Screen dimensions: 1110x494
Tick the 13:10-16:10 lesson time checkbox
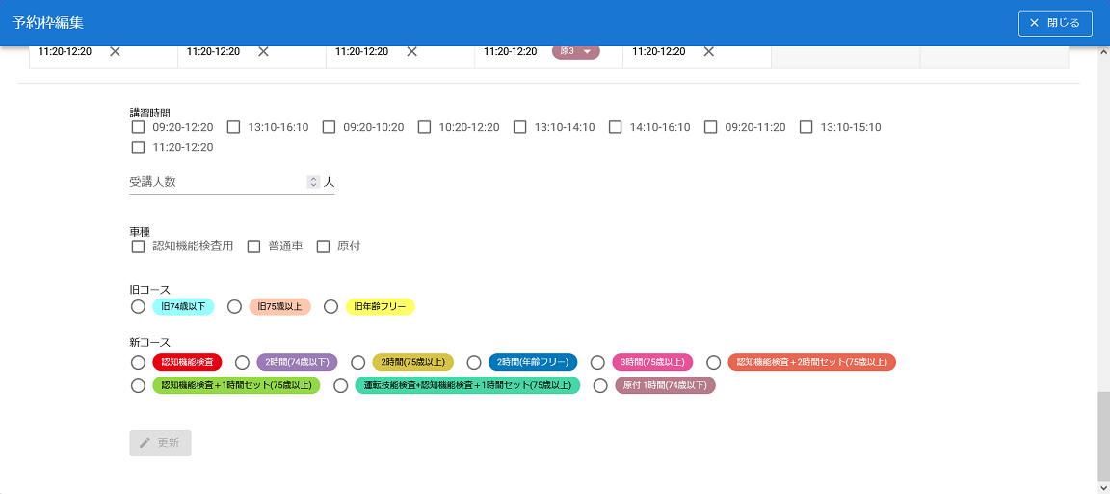(233, 127)
